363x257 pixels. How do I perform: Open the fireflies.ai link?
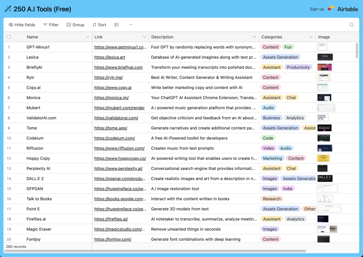111,219
